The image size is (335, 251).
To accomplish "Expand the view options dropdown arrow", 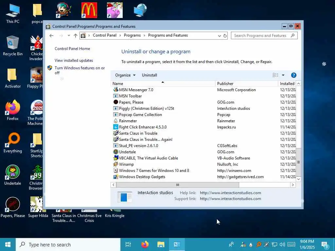I will (x=283, y=75).
